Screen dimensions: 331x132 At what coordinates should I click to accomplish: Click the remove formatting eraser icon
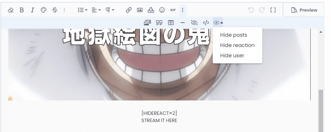point(11,10)
